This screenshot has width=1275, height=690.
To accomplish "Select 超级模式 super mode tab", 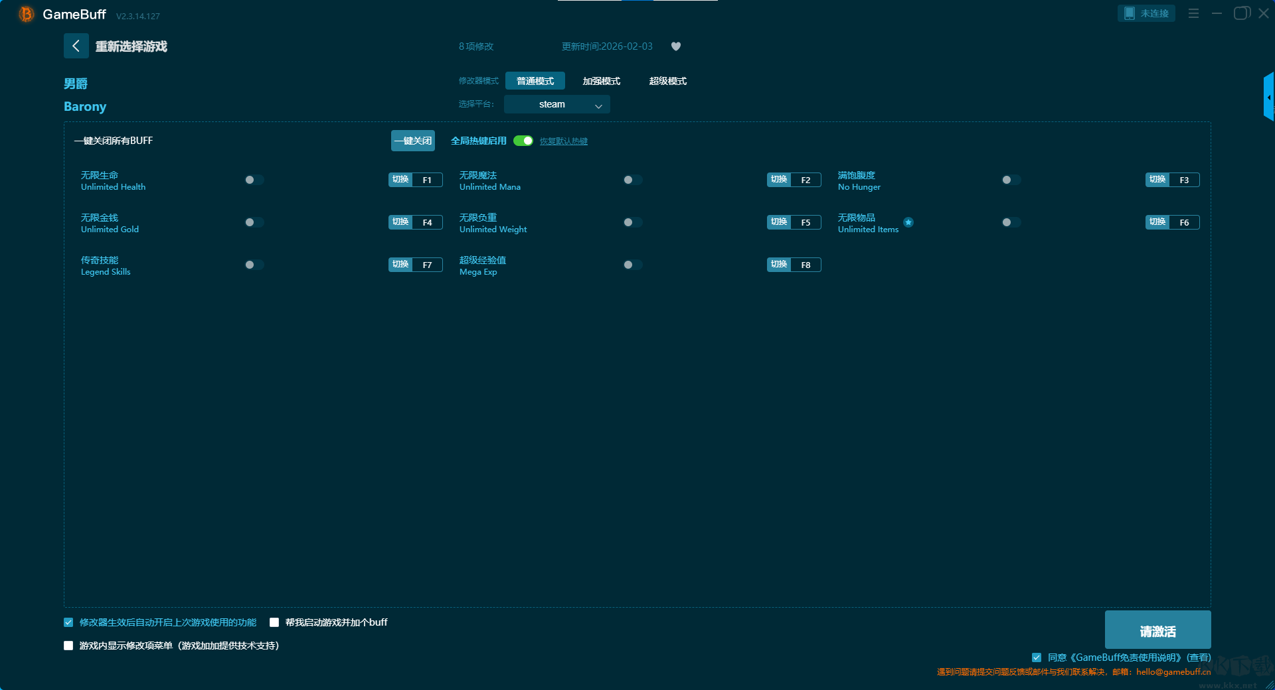I will point(667,81).
